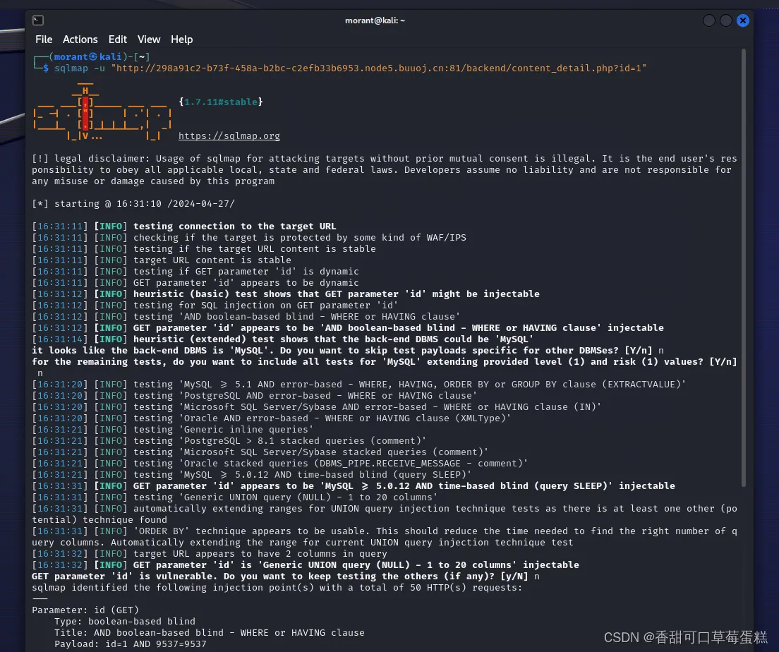This screenshot has width=779, height=652.
Task: Click 'Parameter: id (GET)' line
Action: pyautogui.click(x=85, y=610)
